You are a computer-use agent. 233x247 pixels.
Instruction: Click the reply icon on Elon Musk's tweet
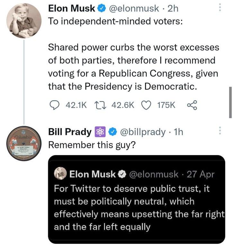tap(55, 105)
